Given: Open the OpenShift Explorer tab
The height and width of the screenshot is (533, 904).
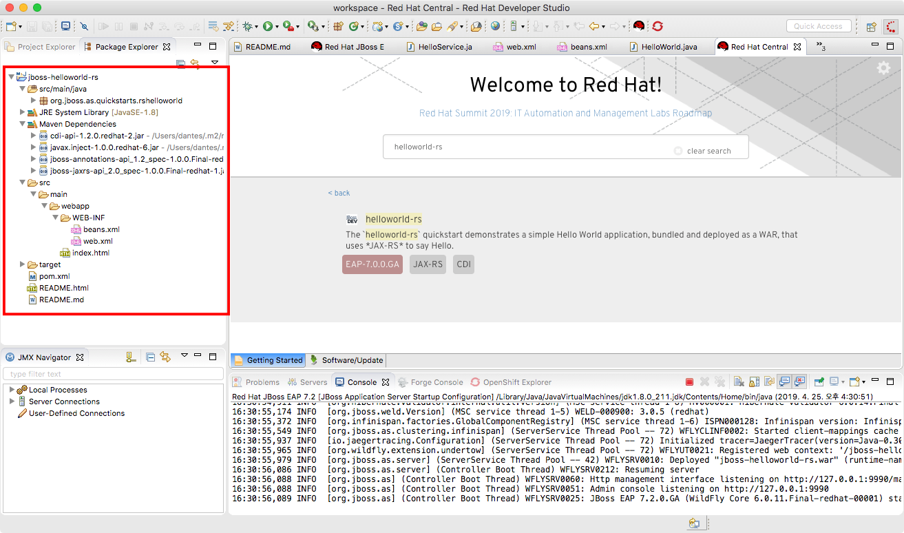Looking at the screenshot, I should click(511, 382).
